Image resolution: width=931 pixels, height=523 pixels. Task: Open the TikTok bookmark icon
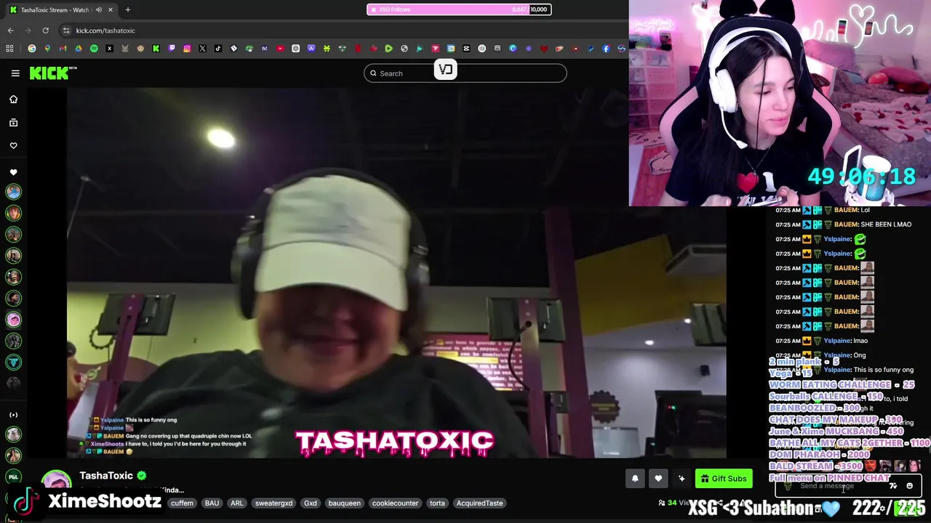218,49
